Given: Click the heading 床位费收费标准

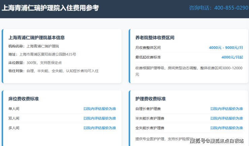Looking at the screenshot, I should tap(24, 99).
